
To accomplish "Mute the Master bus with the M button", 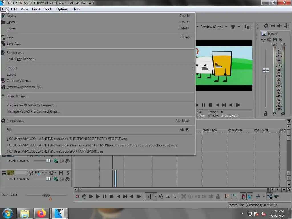I will pyautogui.click(x=275, y=40).
